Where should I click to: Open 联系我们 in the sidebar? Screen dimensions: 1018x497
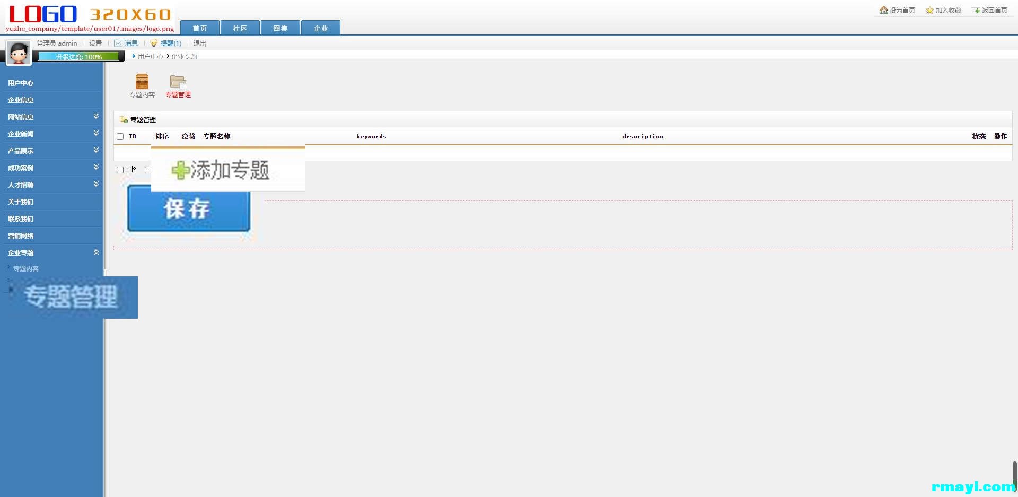pos(21,219)
